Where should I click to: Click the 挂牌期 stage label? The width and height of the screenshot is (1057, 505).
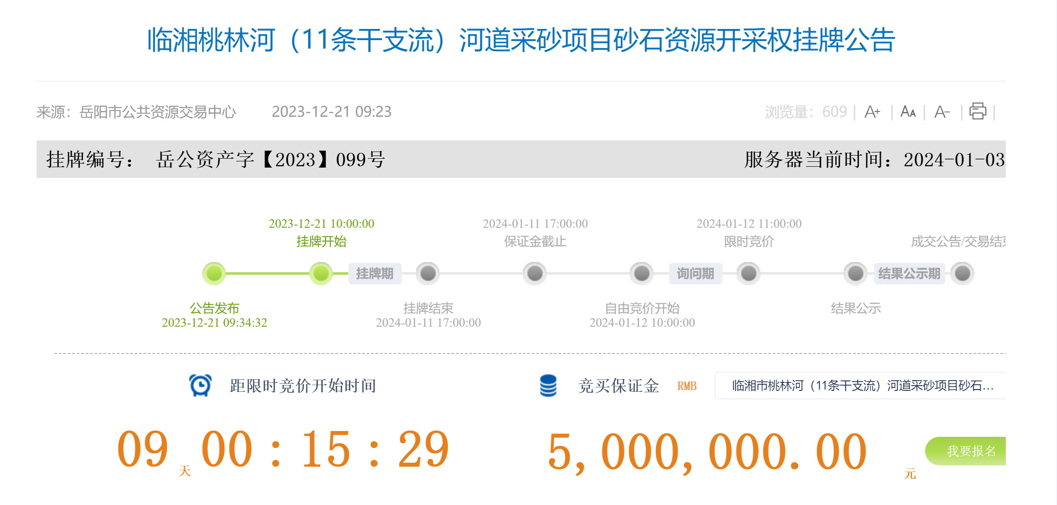[375, 273]
